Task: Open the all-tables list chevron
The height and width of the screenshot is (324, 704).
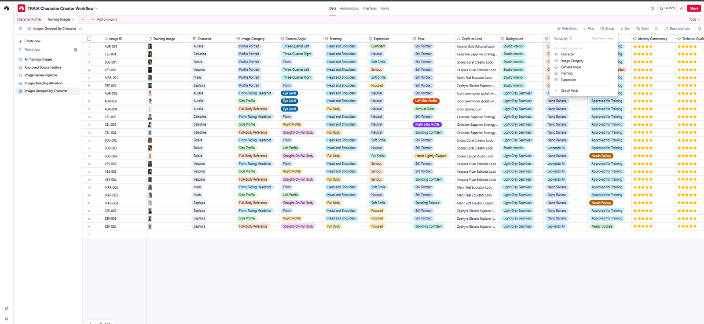Action: coord(83,19)
